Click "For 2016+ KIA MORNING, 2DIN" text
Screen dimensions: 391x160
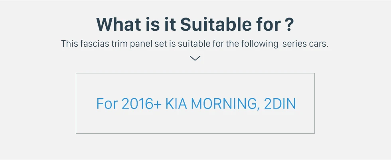pyautogui.click(x=196, y=104)
